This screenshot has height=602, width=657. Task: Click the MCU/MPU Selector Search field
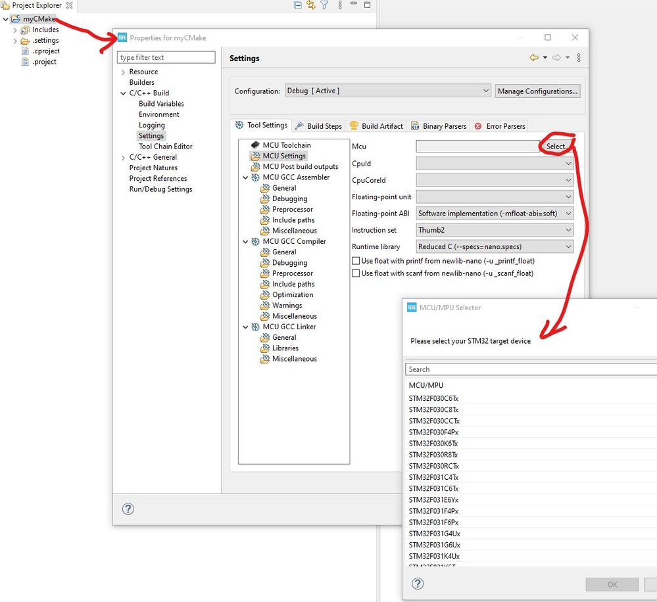[531, 369]
